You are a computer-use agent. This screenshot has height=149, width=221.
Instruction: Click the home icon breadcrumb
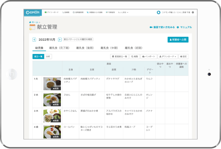point(30,22)
